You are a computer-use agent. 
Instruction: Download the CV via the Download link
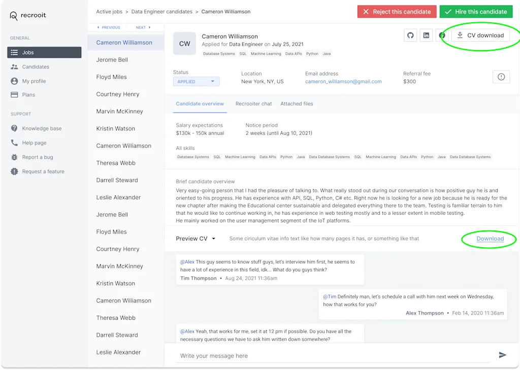[489, 238]
